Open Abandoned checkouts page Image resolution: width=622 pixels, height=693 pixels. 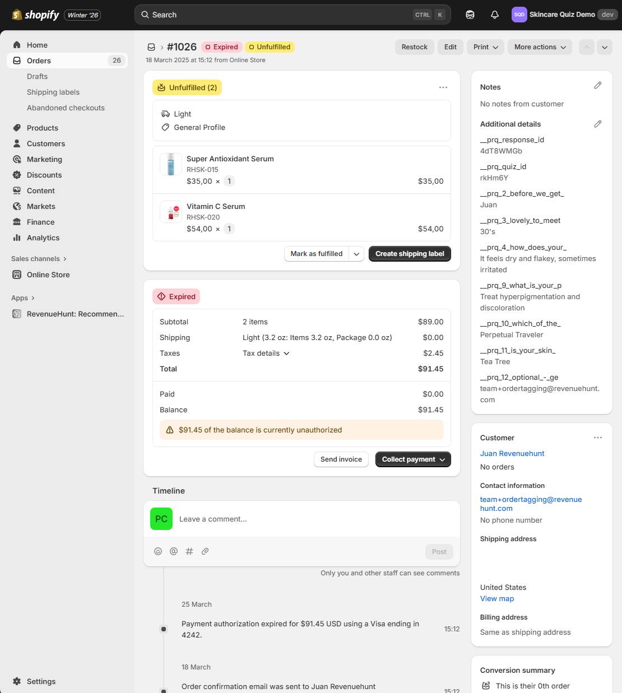(66, 108)
